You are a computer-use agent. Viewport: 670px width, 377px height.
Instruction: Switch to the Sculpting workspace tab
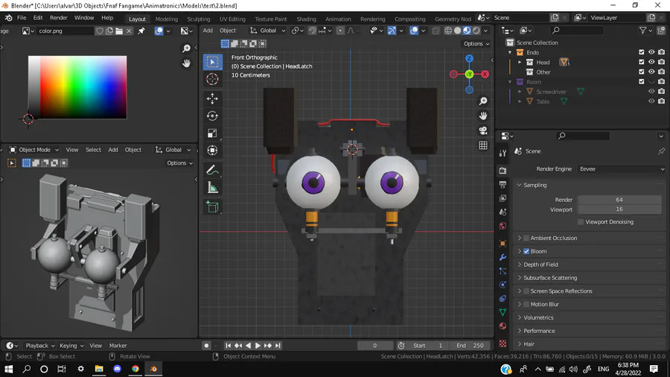[198, 19]
